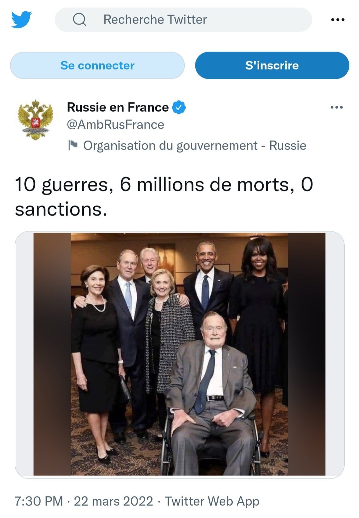
Task: Open the Twitter Web App source link
Action: click(x=212, y=501)
